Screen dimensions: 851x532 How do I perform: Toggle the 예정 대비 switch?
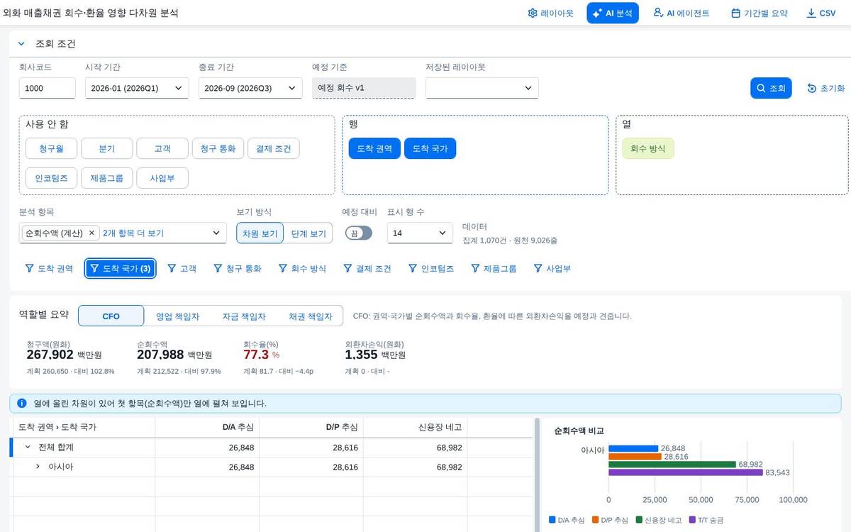click(359, 233)
